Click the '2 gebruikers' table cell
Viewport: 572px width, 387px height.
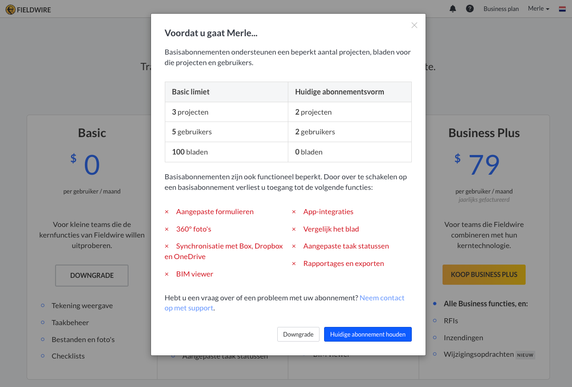350,132
